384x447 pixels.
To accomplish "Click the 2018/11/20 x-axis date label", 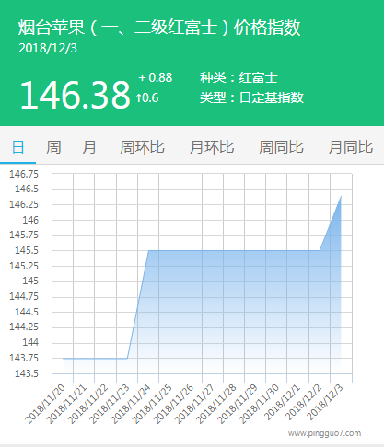I will [46, 404].
